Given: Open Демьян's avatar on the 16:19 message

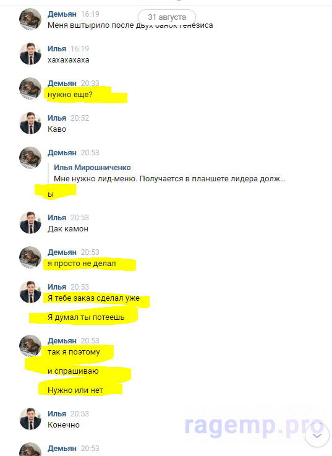Looking at the screenshot, I should click(x=30, y=19).
